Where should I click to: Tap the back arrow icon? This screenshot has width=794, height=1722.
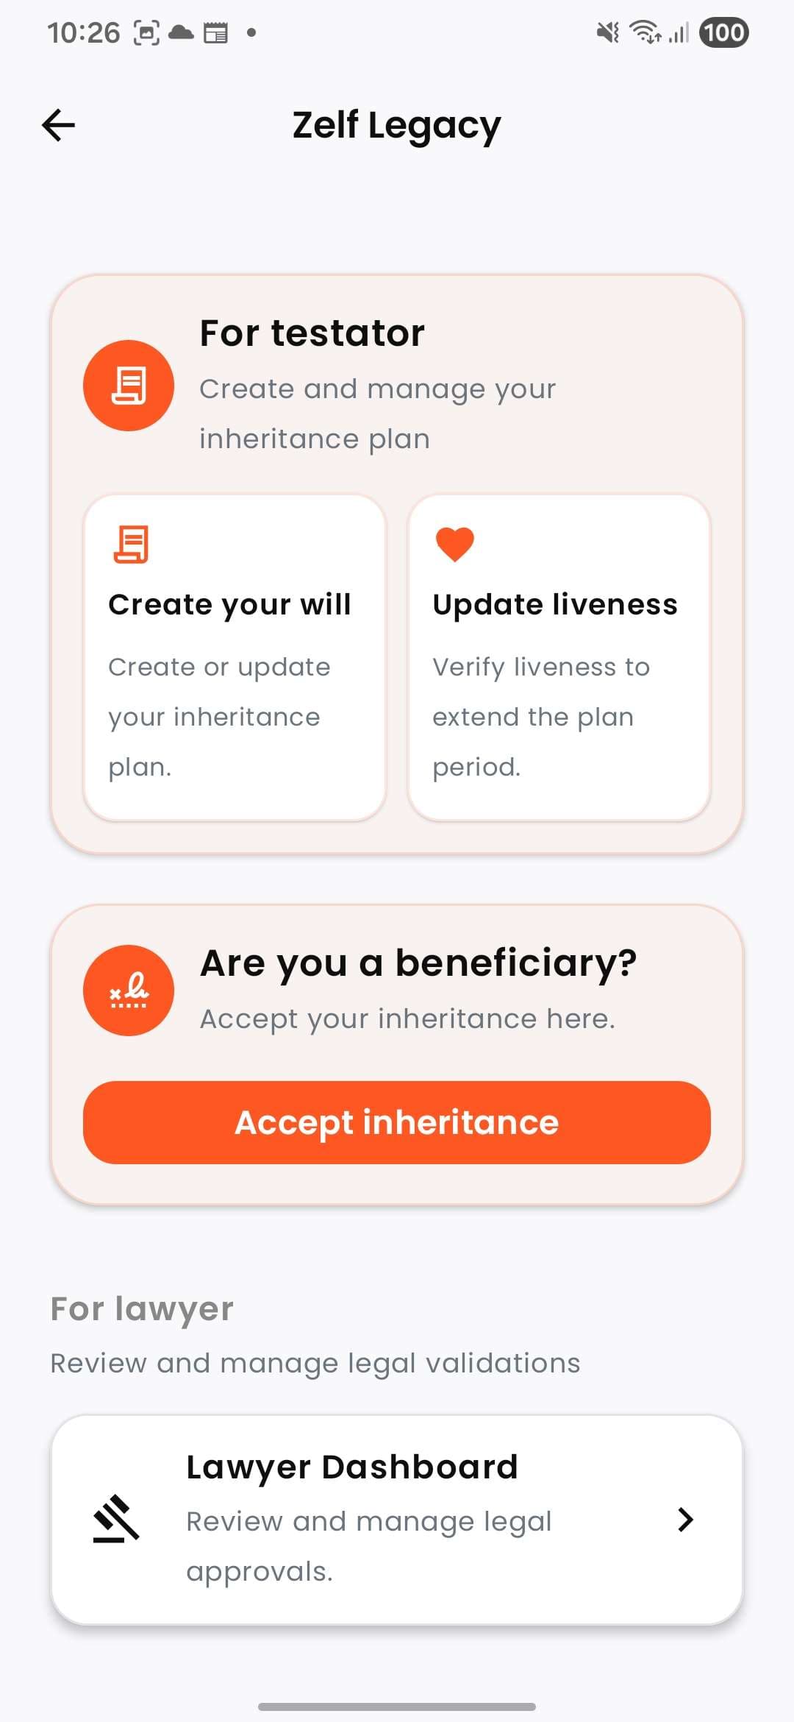(59, 125)
